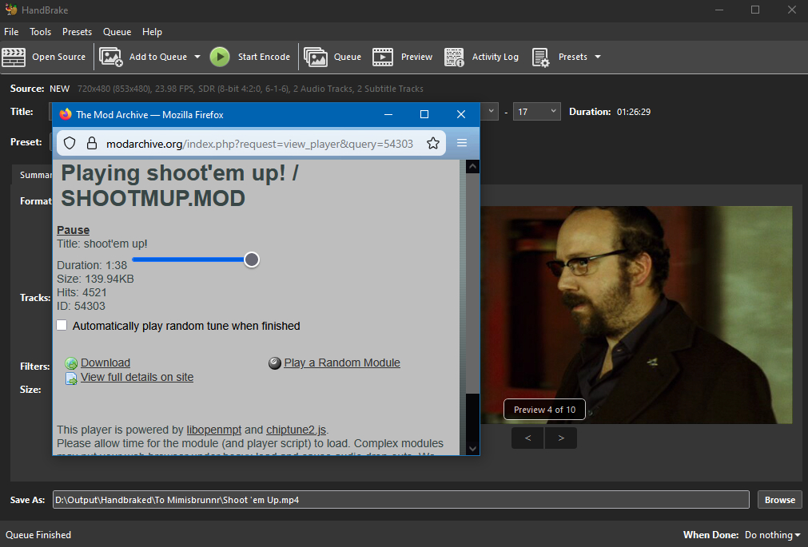This screenshot has width=808, height=547.
Task: Click the Browse button
Action: tap(779, 500)
